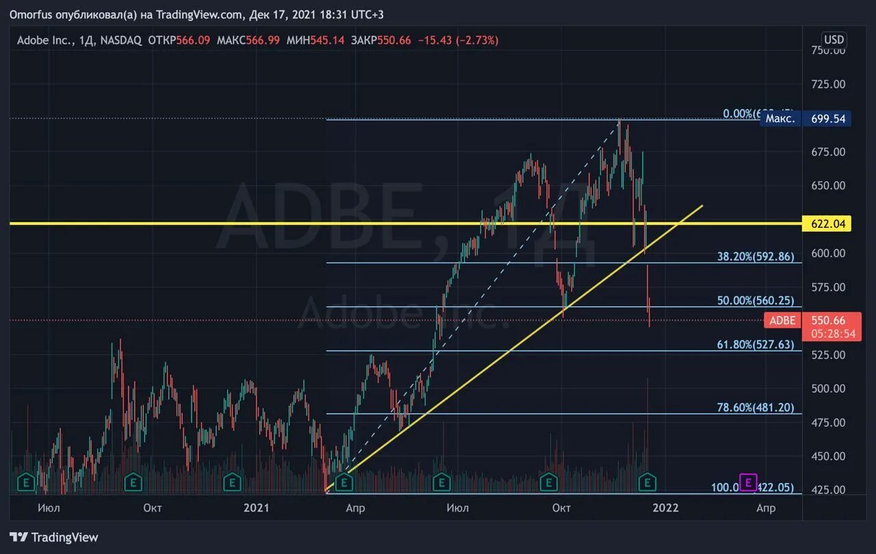Click the TradingView wordmark text at bottom left
The width and height of the screenshot is (876, 554).
pyautogui.click(x=65, y=537)
